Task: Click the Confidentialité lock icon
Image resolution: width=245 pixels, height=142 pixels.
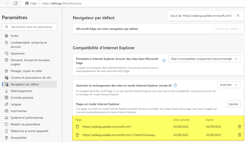Action: (x=6, y=43)
